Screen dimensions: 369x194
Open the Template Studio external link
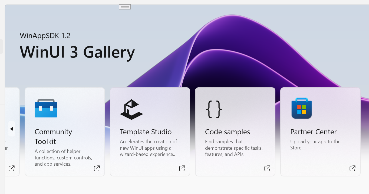[182, 168]
